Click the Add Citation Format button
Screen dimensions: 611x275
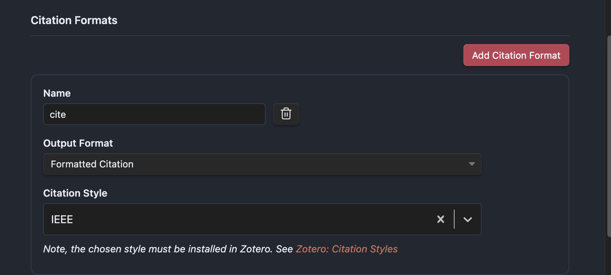point(516,55)
